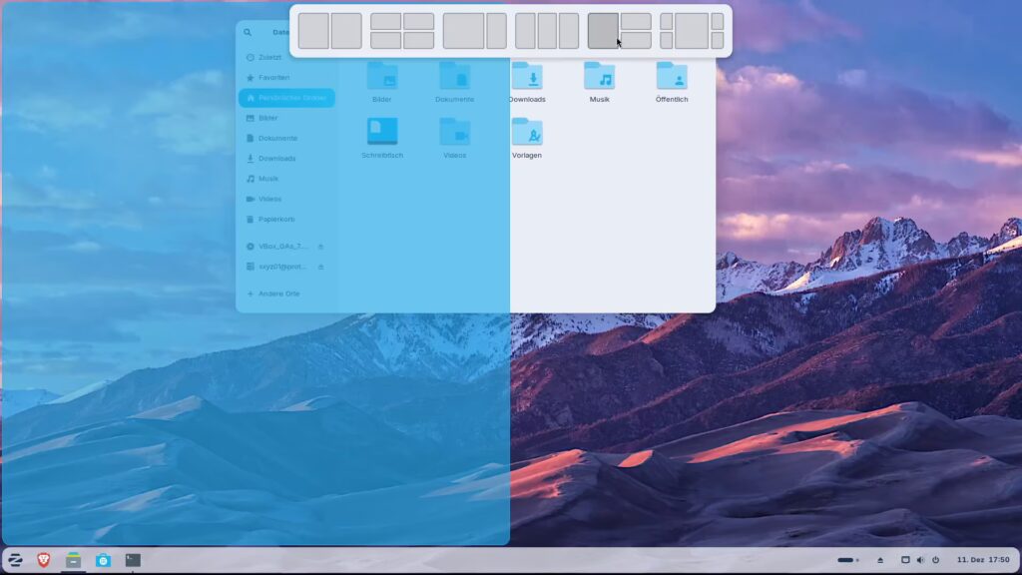Open the Software store taskbar icon
The height and width of the screenshot is (575, 1022).
click(x=103, y=560)
